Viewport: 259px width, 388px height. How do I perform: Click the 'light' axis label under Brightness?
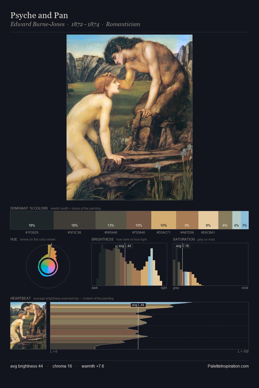164,288
